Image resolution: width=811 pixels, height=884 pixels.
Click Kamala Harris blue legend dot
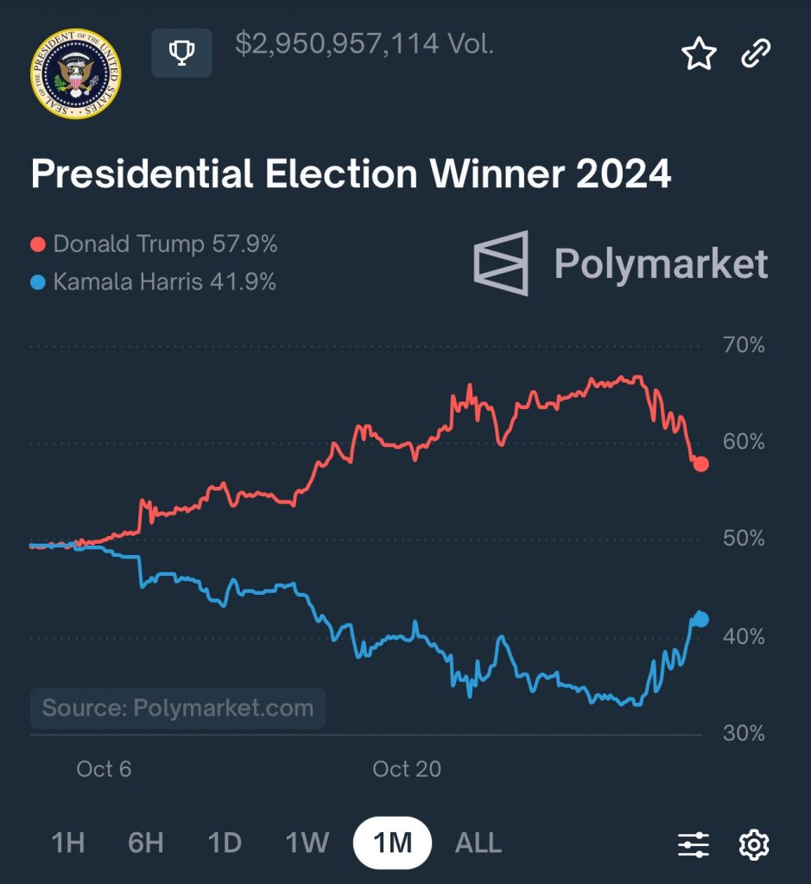pyautogui.click(x=38, y=283)
